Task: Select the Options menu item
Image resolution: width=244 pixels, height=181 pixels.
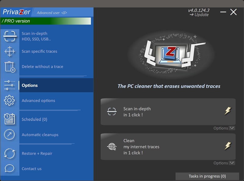Action: pyautogui.click(x=56, y=85)
